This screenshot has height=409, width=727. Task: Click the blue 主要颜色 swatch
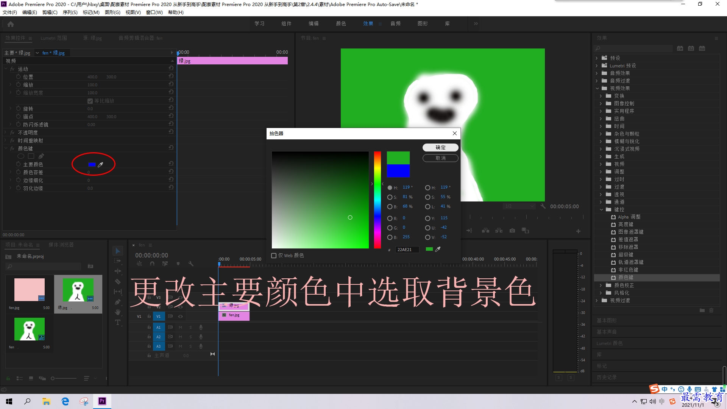click(x=92, y=164)
